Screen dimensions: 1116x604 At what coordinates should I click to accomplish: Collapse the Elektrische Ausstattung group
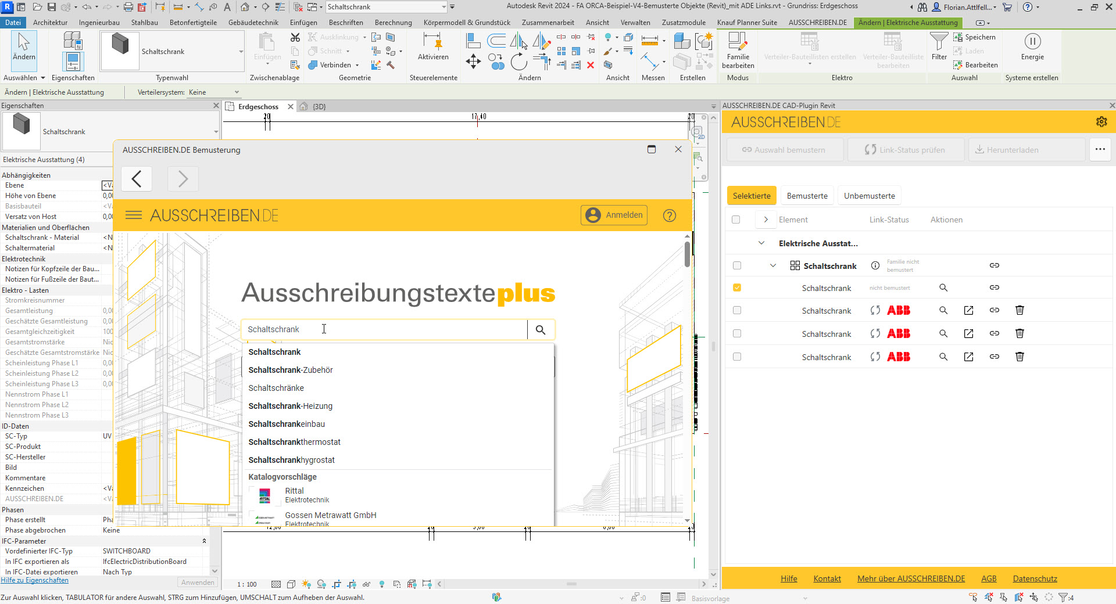click(x=761, y=243)
